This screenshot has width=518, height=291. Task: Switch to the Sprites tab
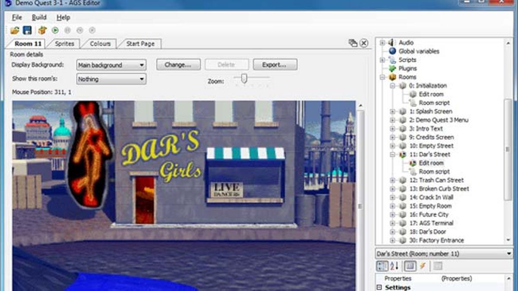pos(64,43)
